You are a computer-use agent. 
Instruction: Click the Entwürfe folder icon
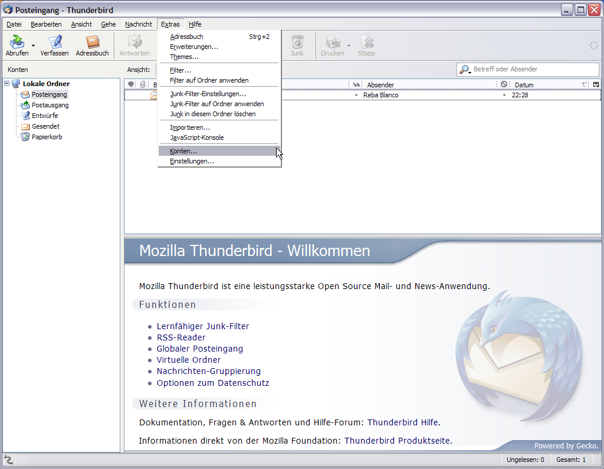click(25, 116)
